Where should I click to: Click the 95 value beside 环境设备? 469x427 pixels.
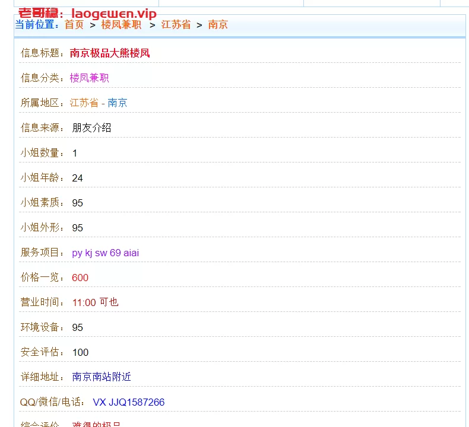[x=78, y=327]
